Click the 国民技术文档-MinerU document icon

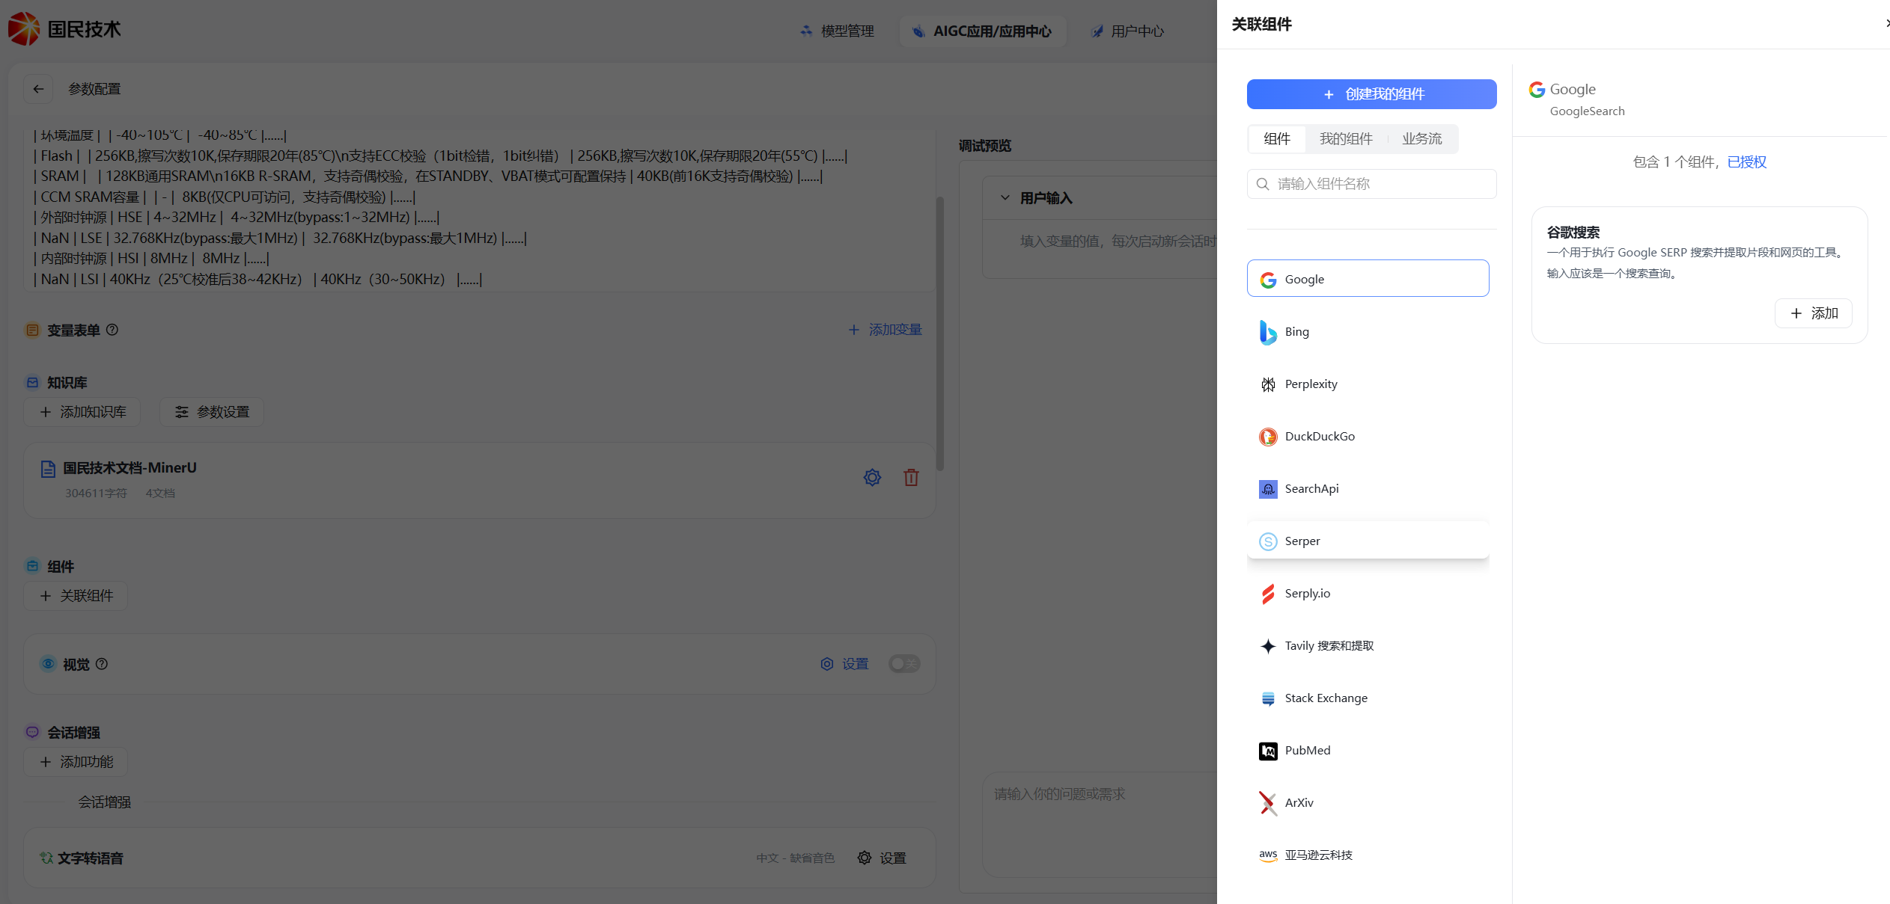click(48, 469)
